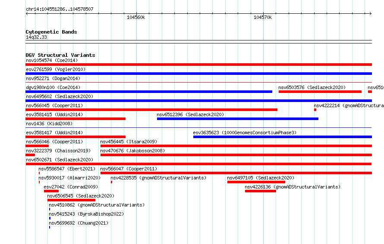Screen dimensions: 384x244
Task: Select the red esv3581415 (Uddin2014) bar
Action: (76, 119)
